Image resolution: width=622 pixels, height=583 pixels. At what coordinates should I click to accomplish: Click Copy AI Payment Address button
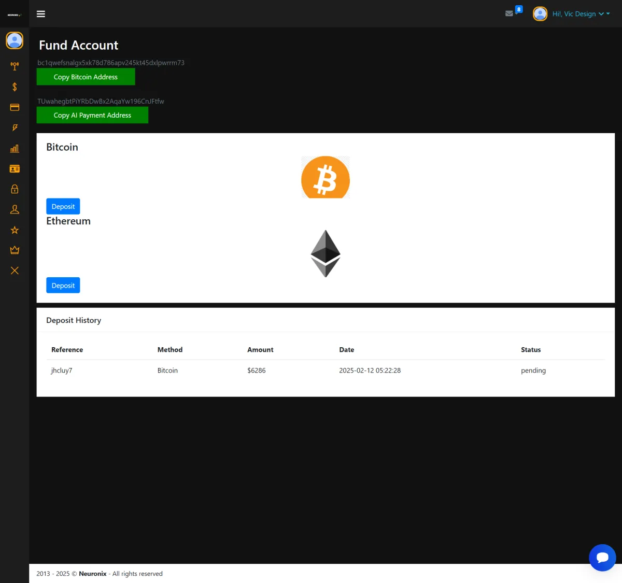[92, 115]
